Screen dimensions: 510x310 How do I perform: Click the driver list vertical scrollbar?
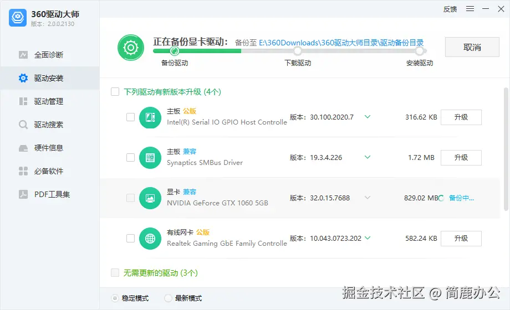click(x=506, y=149)
